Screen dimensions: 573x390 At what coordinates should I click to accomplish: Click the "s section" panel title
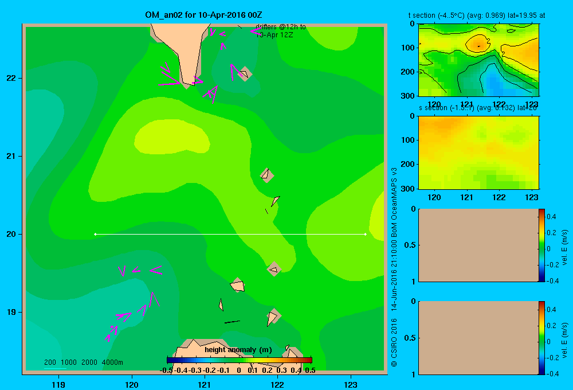tap(478, 108)
